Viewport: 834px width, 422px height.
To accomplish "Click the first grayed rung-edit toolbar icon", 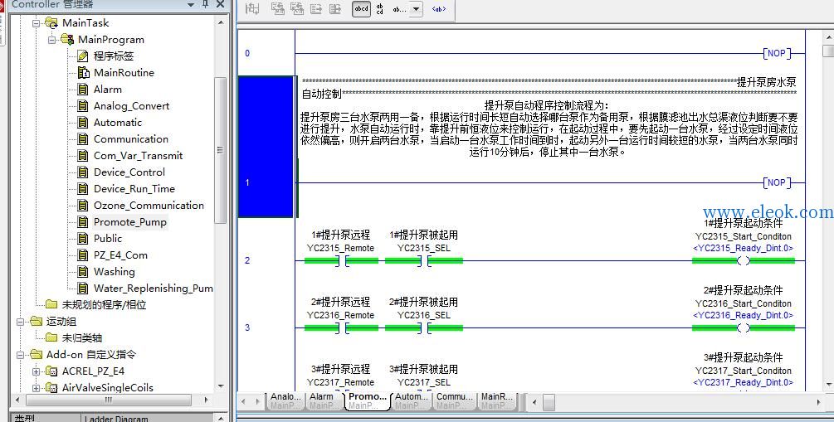I will (x=252, y=8).
